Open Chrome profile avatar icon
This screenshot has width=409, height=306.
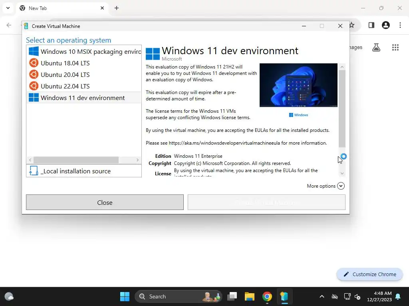(386, 25)
